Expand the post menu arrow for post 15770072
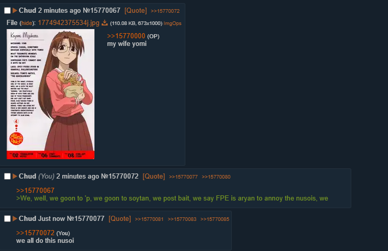This screenshot has width=388, height=251. click(x=15, y=177)
